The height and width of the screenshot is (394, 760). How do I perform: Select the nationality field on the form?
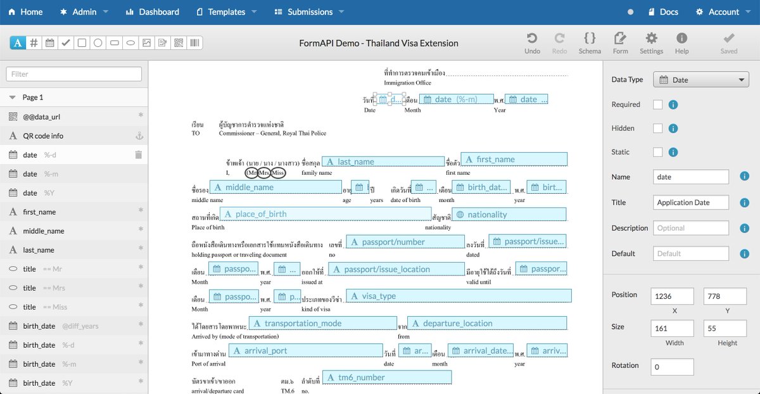coord(509,215)
